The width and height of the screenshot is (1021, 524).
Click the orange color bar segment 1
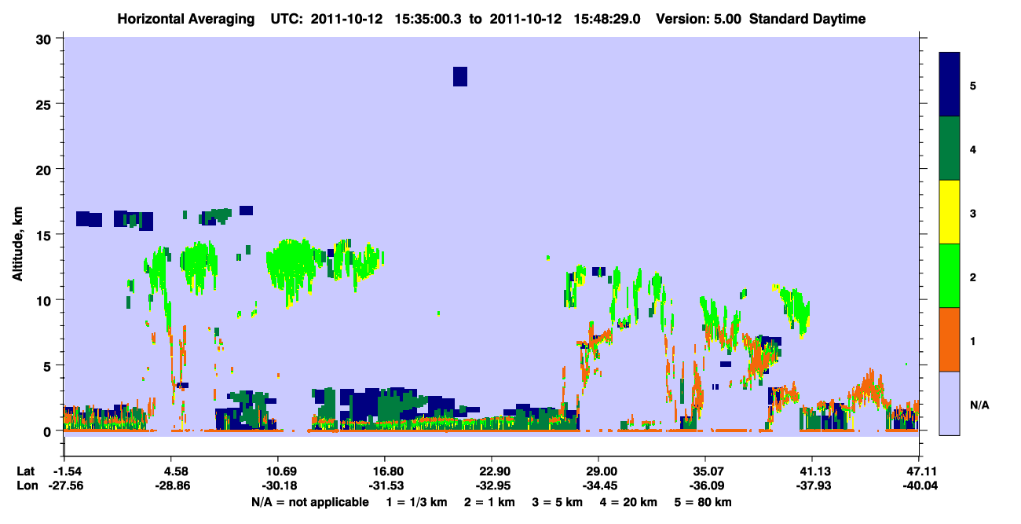950,339
